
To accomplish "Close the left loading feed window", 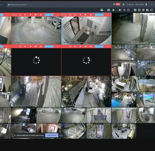I will coord(57,47).
